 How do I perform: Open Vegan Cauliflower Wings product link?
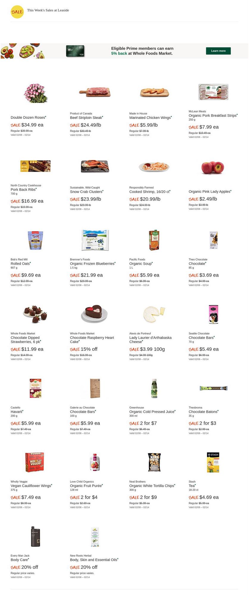click(x=31, y=486)
